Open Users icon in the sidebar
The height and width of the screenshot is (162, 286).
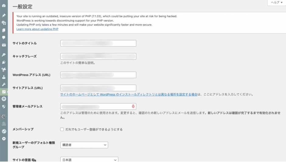pos(4,77)
